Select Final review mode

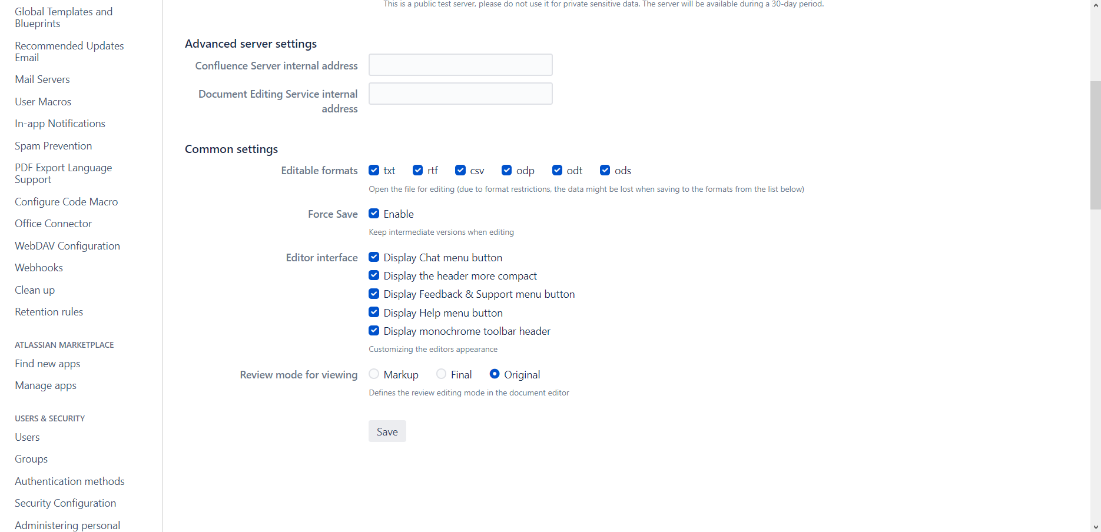pyautogui.click(x=441, y=374)
